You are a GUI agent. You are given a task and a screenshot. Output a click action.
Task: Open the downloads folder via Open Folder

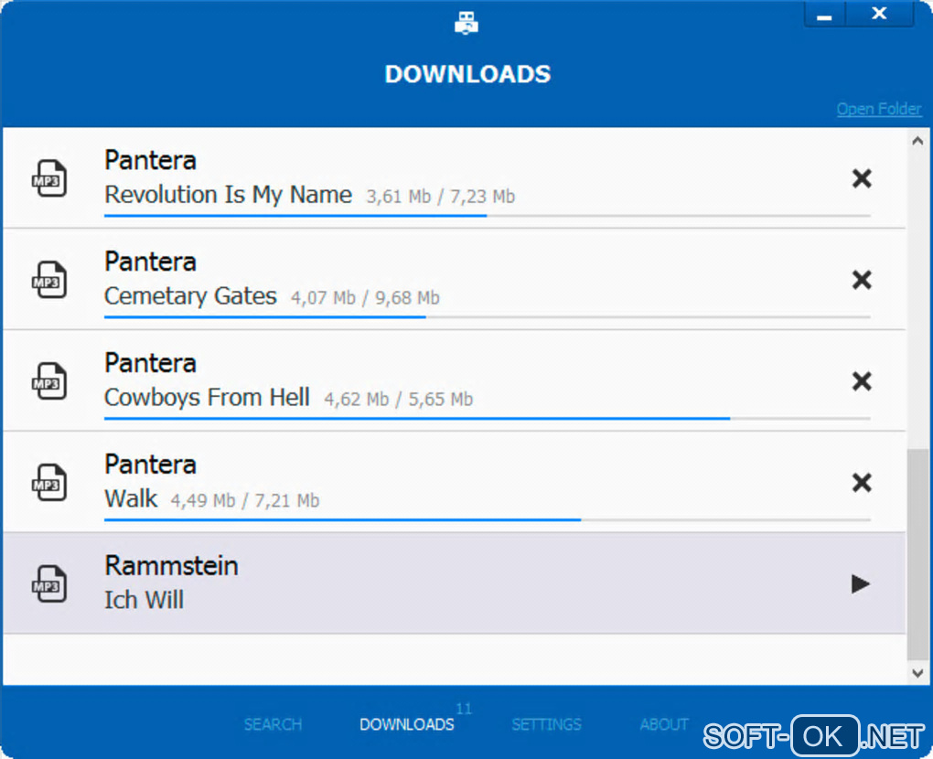pos(879,109)
